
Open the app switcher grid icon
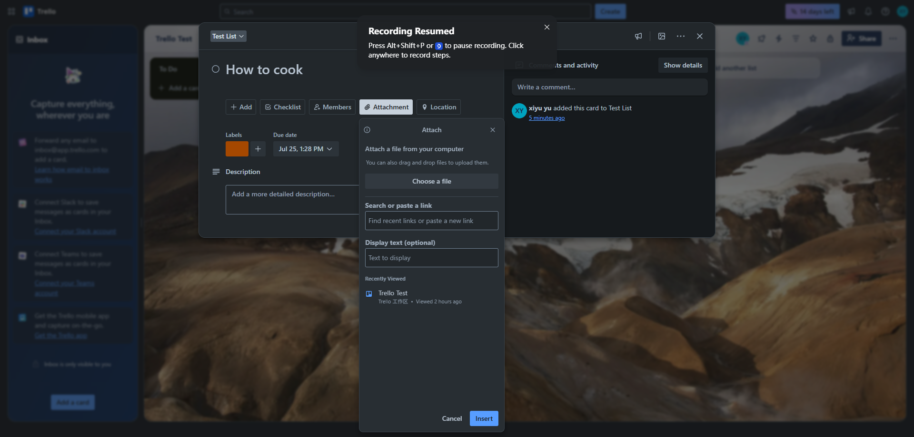coord(11,11)
